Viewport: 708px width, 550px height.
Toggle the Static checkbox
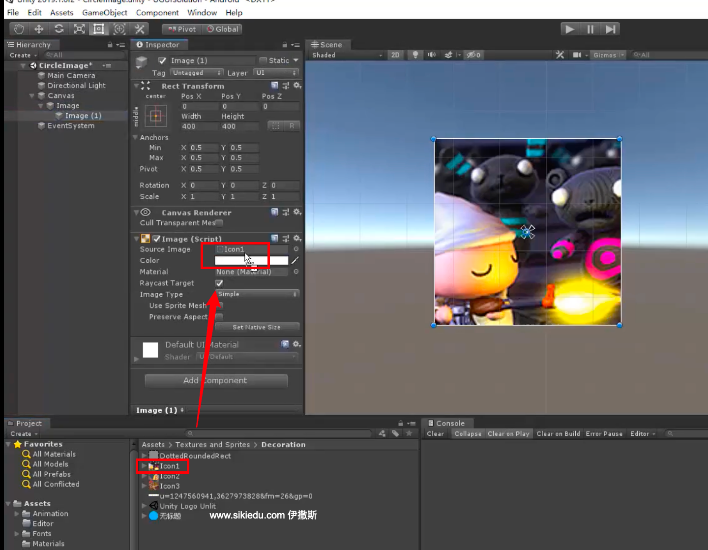263,61
